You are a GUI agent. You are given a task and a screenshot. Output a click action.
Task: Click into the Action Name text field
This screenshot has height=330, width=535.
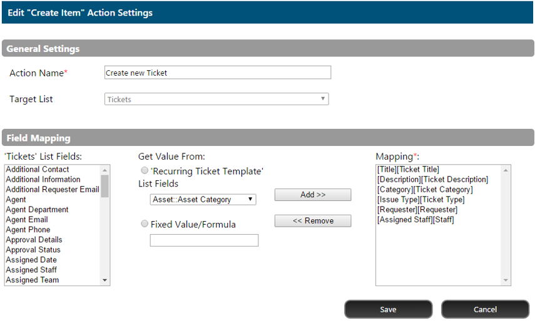click(x=218, y=73)
